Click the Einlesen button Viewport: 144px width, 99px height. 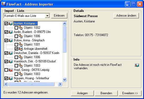coord(59,16)
